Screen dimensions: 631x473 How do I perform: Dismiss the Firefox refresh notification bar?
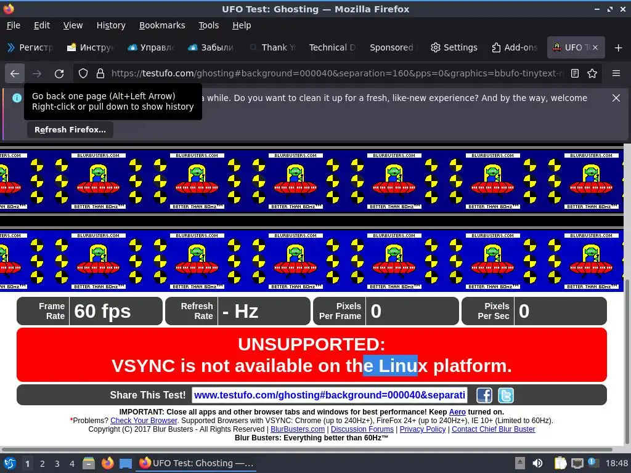[x=616, y=98]
